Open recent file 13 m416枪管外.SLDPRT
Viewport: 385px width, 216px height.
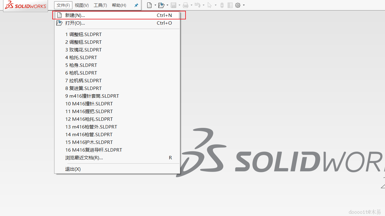pyautogui.click(x=117, y=127)
